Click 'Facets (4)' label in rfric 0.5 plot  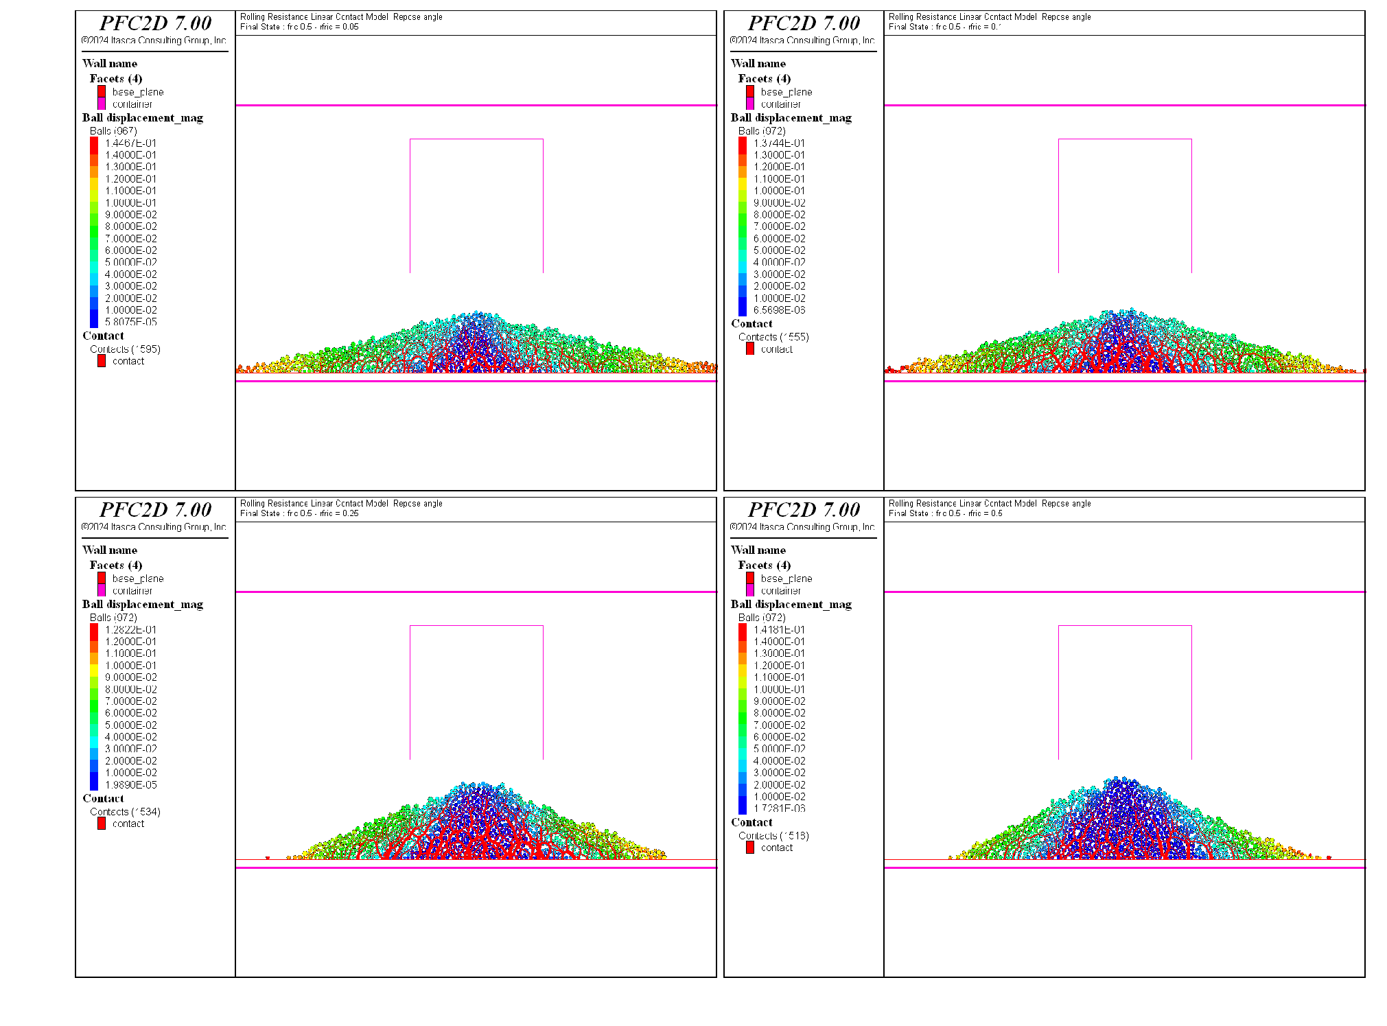tap(764, 565)
